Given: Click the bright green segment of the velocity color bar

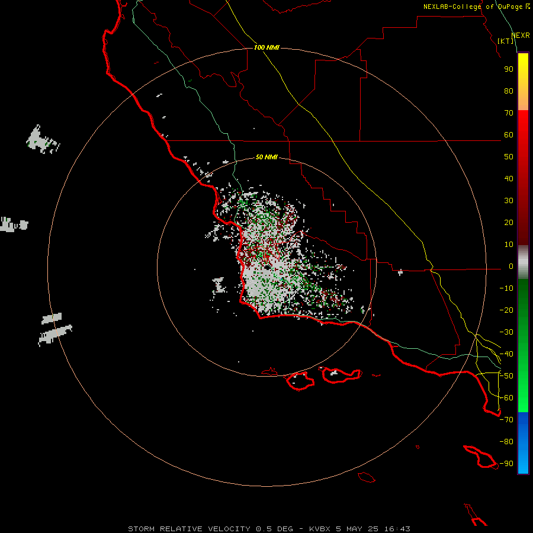Looking at the screenshot, I should tap(523, 346).
